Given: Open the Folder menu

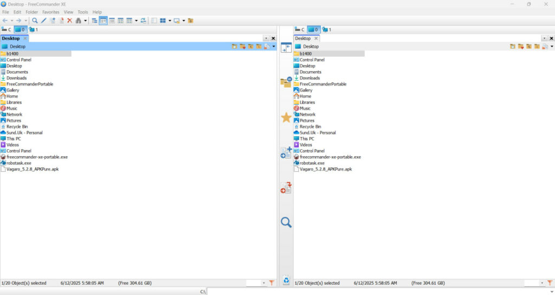Looking at the screenshot, I should [31, 12].
